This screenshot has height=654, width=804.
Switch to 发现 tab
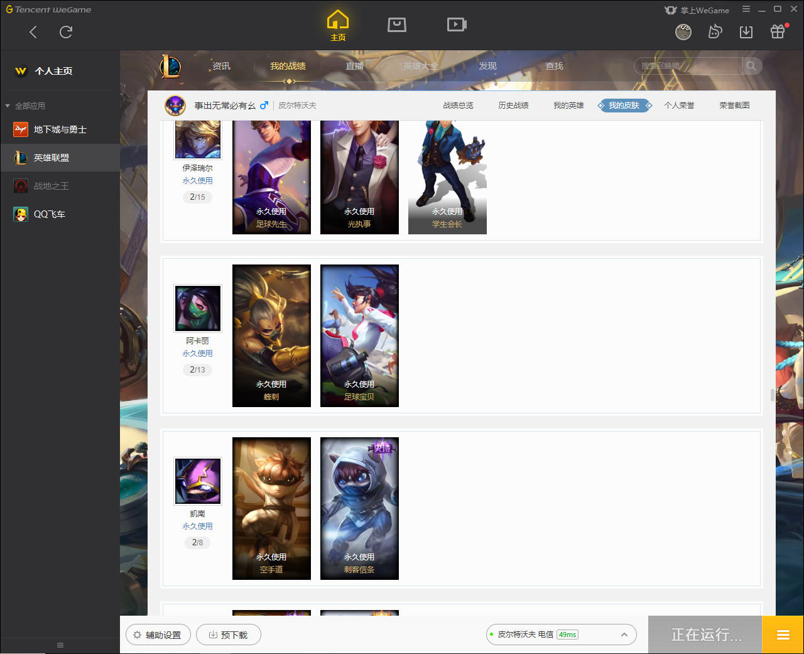487,66
